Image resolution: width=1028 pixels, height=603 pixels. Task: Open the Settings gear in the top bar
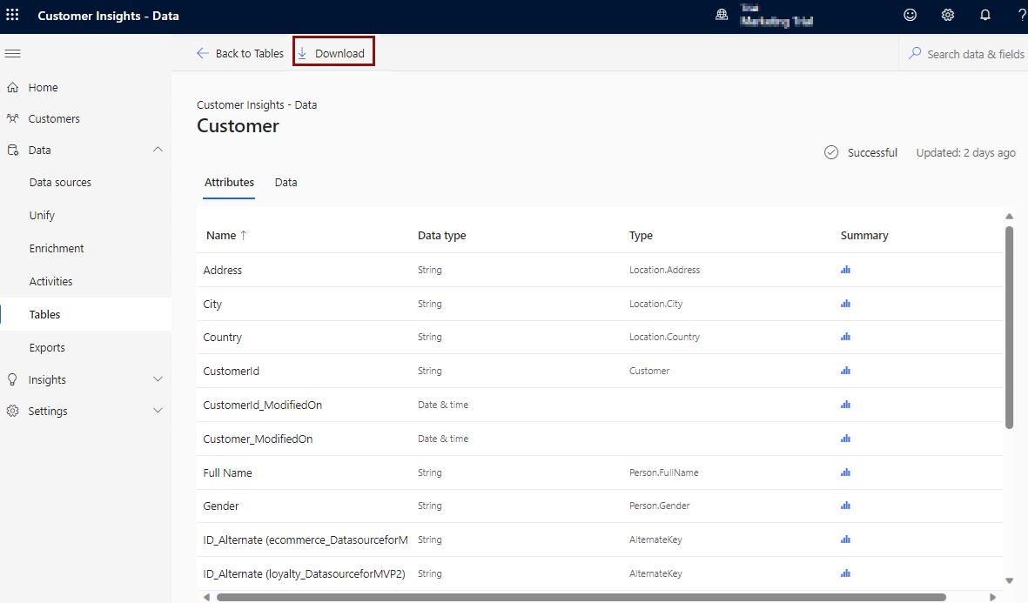coord(947,15)
